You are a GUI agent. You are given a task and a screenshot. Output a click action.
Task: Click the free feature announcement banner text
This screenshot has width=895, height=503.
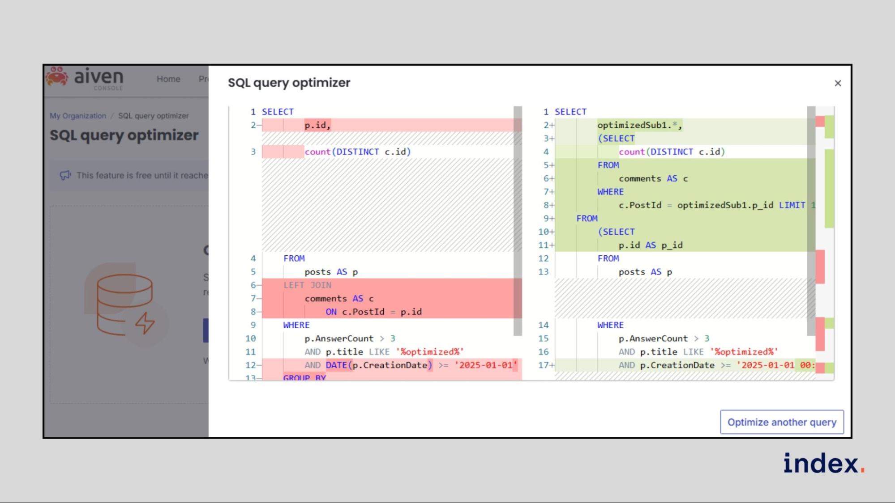coord(142,175)
